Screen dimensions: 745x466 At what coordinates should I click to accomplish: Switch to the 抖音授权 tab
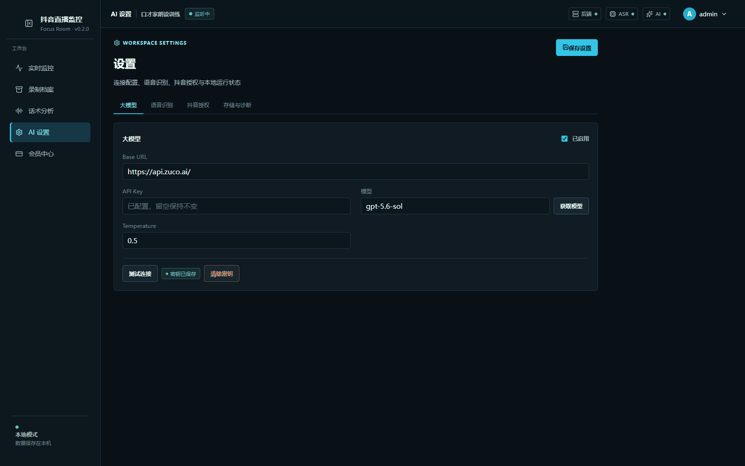(x=198, y=105)
